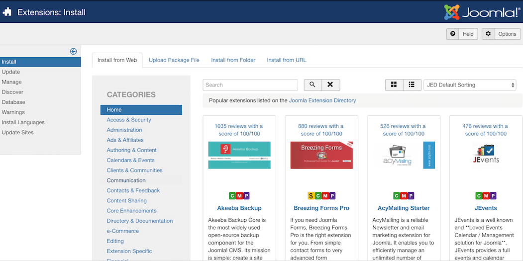Click the 880 reviews link

coord(321,130)
